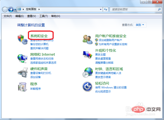Screen dimensions: 164x120
Task: Click the 添加设备 link
Action: click(x=35, y=77)
